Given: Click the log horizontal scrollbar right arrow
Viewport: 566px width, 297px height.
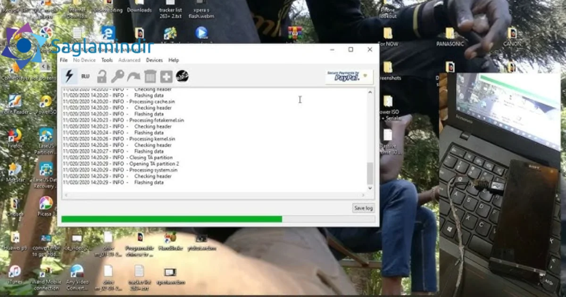Looking at the screenshot, I should (x=363, y=195).
